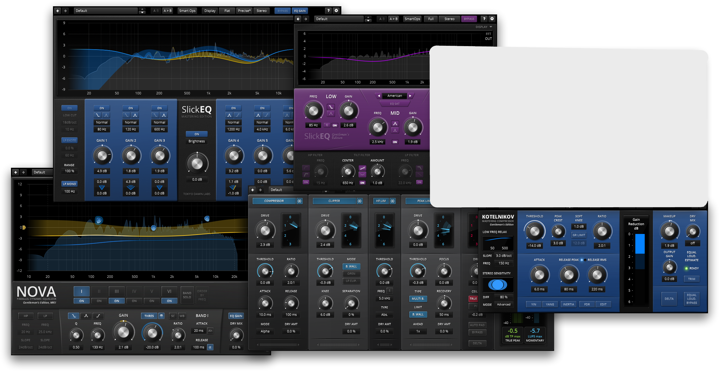Click the lower V-shaped tilt filter icon
719x371 pixels.
pos(362,174)
